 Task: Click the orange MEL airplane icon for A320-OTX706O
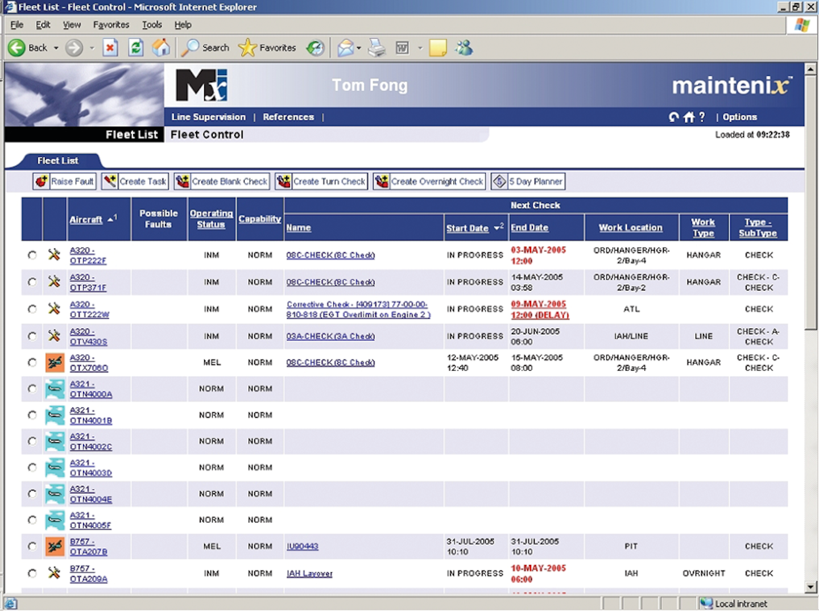point(54,362)
